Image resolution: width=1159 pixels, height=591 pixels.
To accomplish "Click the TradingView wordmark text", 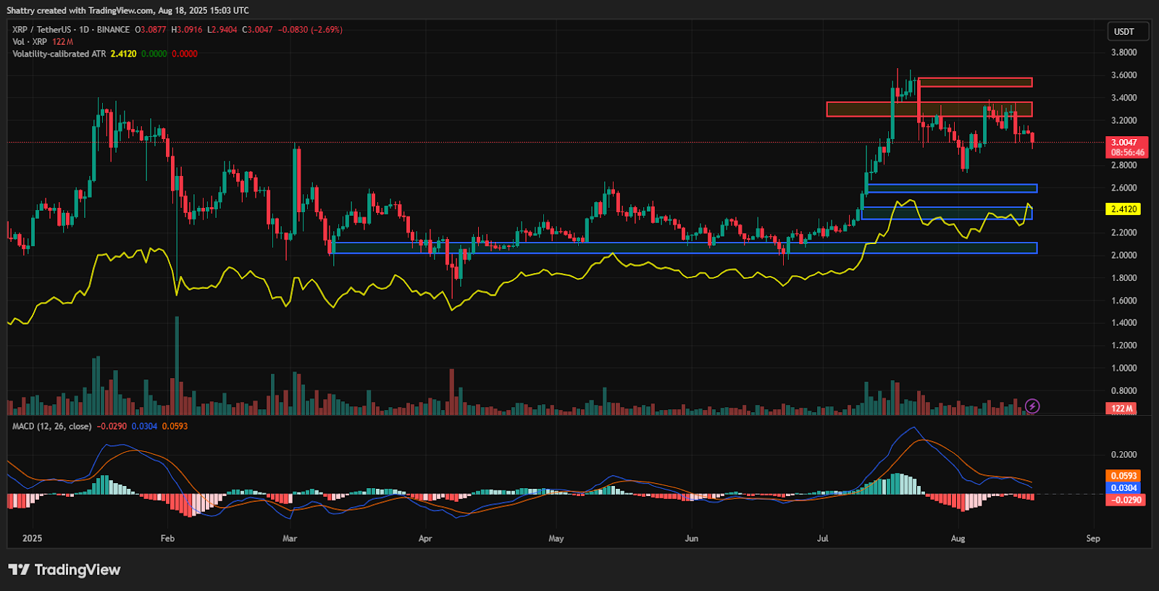I will (78, 570).
